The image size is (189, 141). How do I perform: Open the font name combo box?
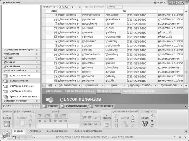52,126
